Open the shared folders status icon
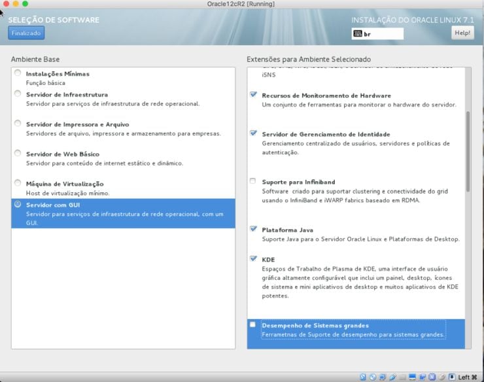 (402, 377)
